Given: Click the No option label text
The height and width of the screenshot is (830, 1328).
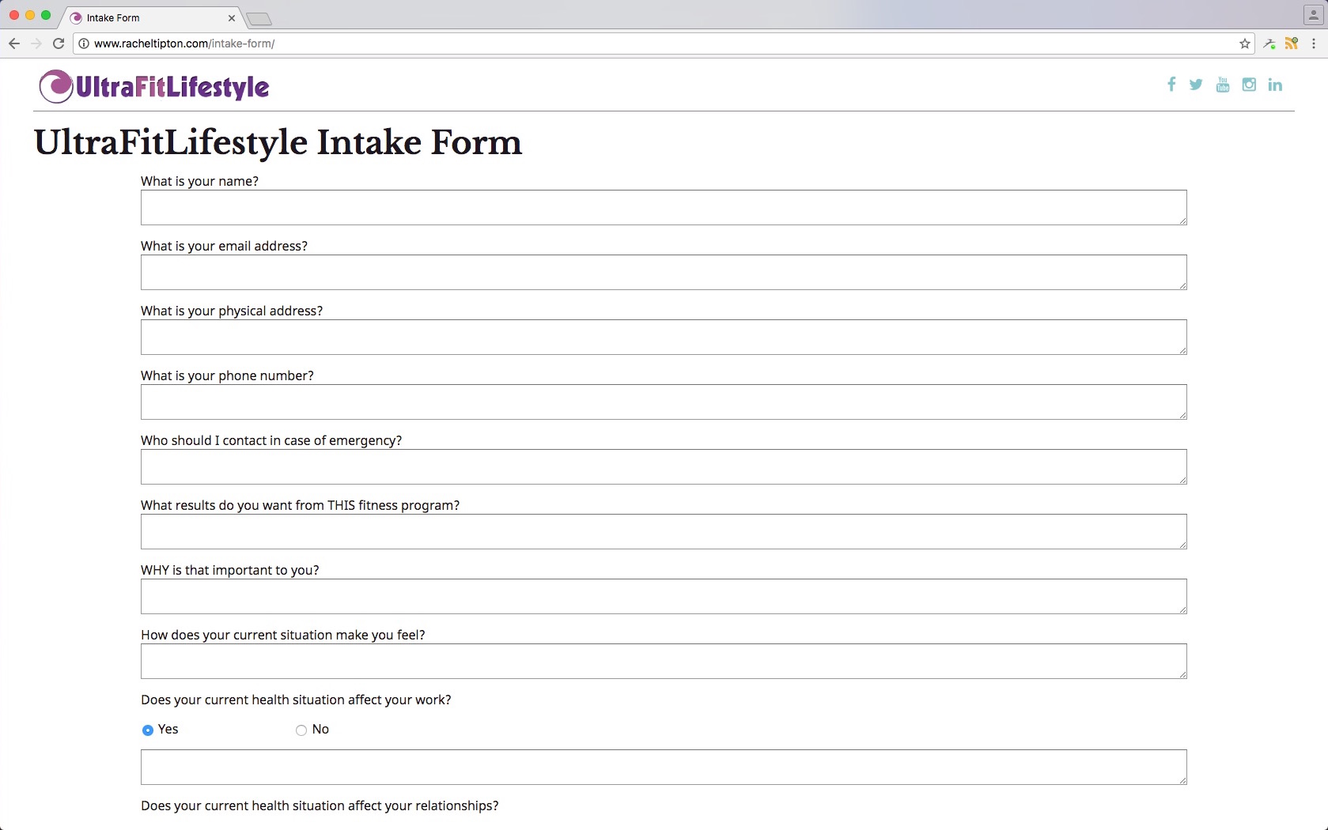Looking at the screenshot, I should tap(320, 729).
